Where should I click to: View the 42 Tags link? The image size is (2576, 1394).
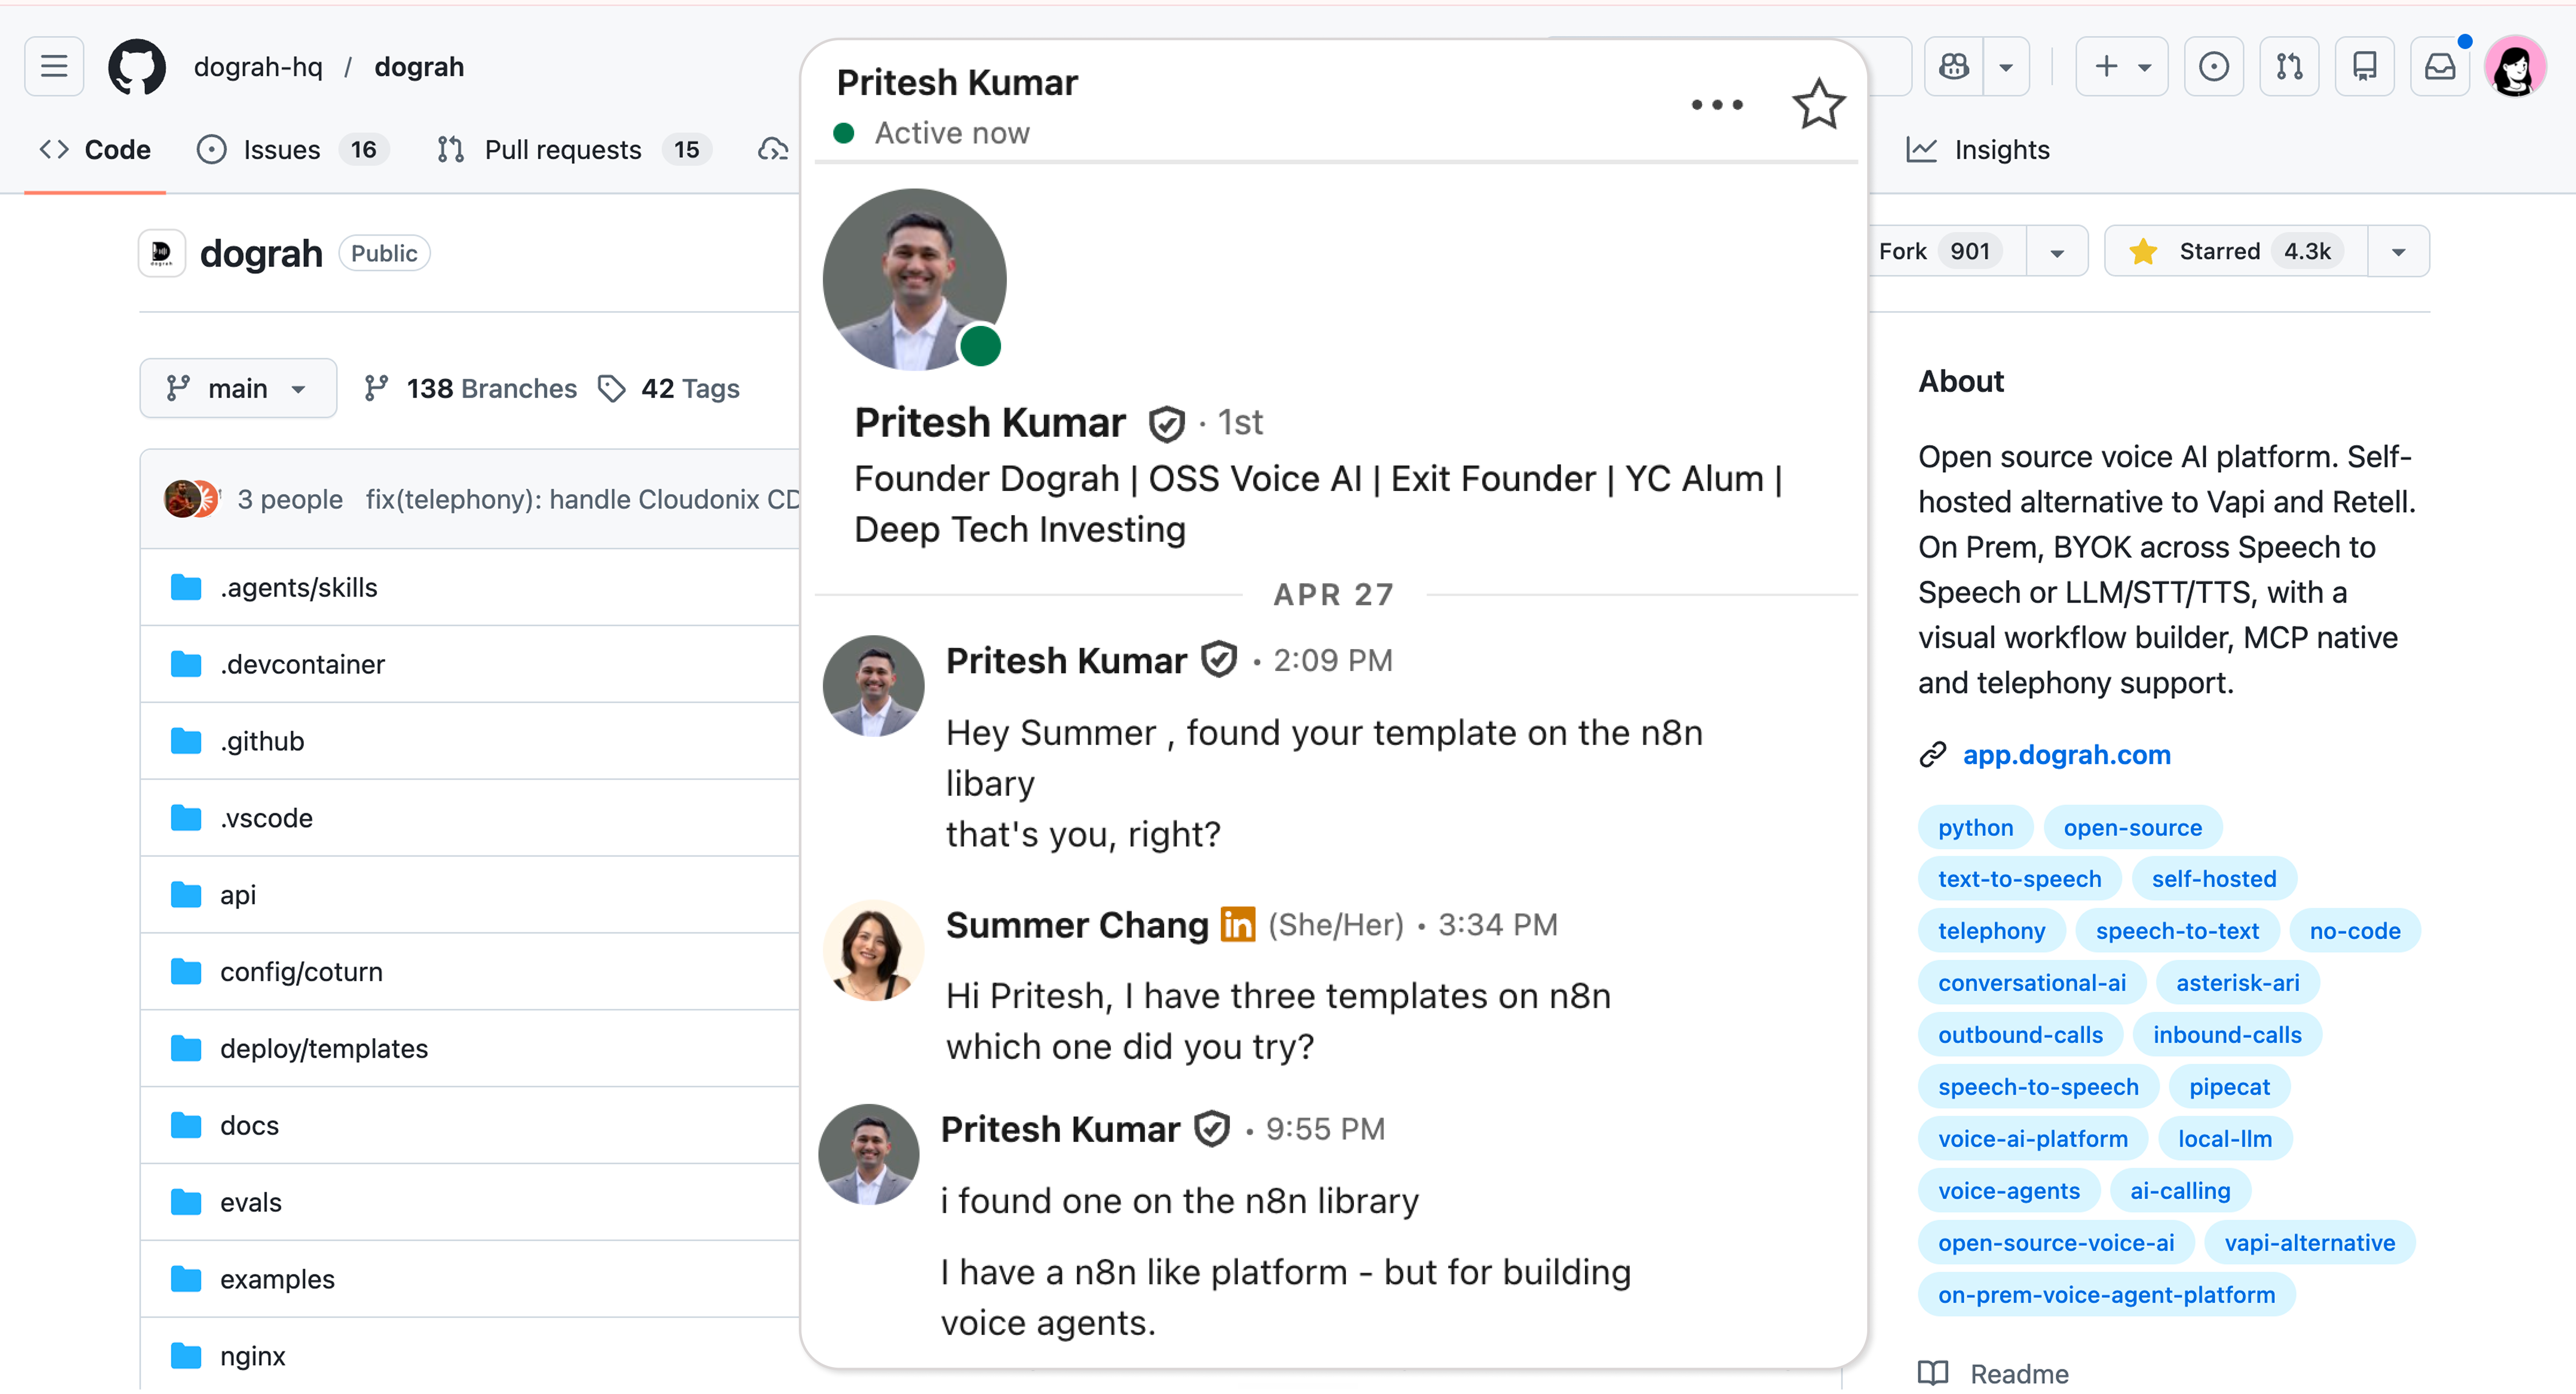[x=668, y=388]
